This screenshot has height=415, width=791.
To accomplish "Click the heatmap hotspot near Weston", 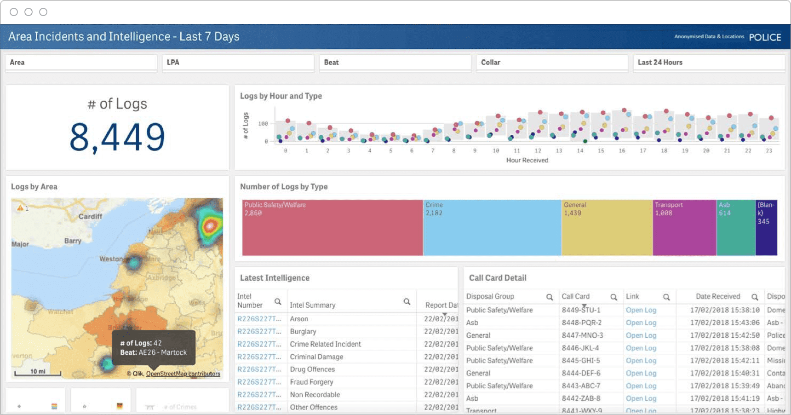I will coord(134,263).
